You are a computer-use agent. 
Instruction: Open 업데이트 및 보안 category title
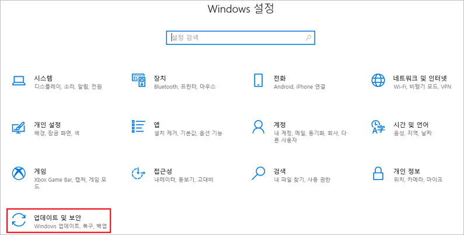click(57, 218)
